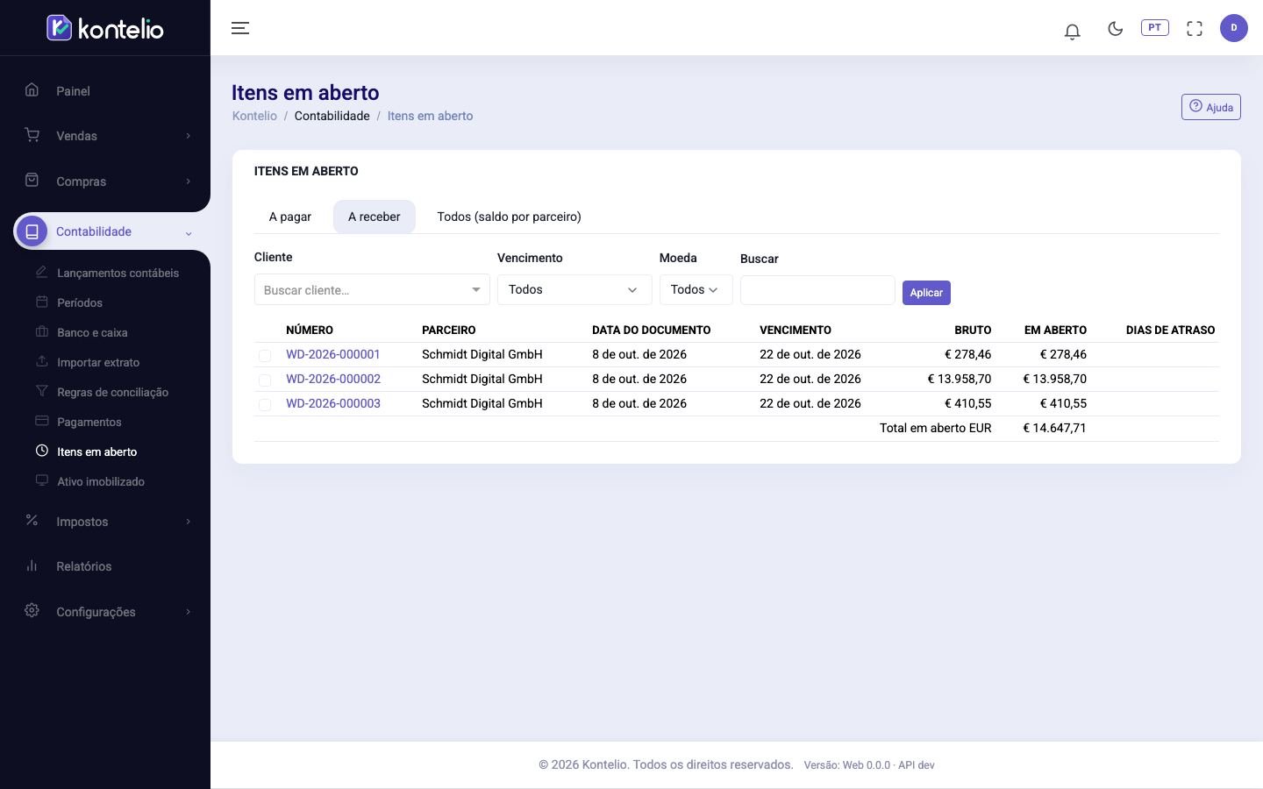Viewport: 1263px width, 789px height.
Task: Select checkbox for WD-2026-000003
Action: pos(265,404)
